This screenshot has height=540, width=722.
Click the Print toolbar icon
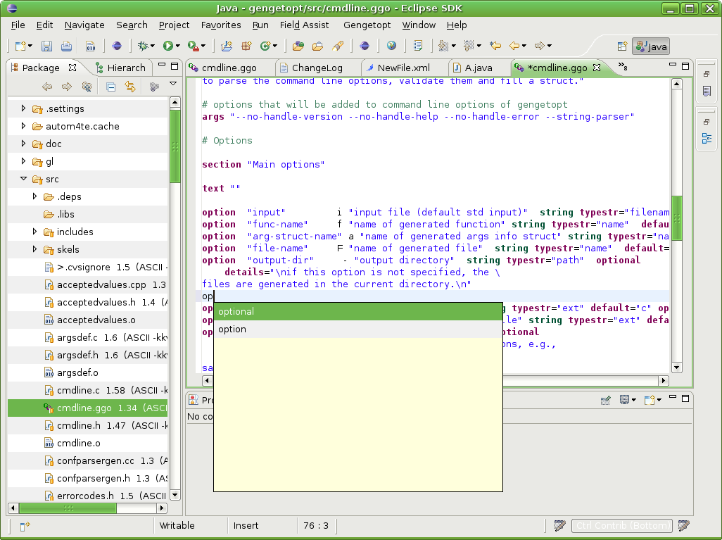[66, 46]
